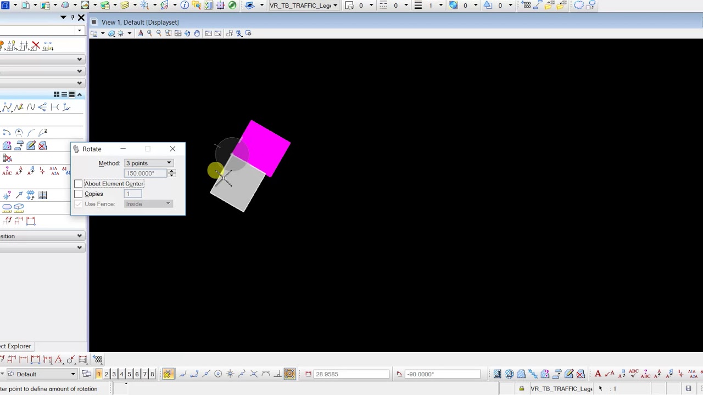Click the View Previous icon

208,33
